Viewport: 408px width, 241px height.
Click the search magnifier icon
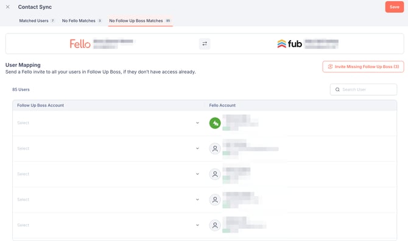(337, 89)
